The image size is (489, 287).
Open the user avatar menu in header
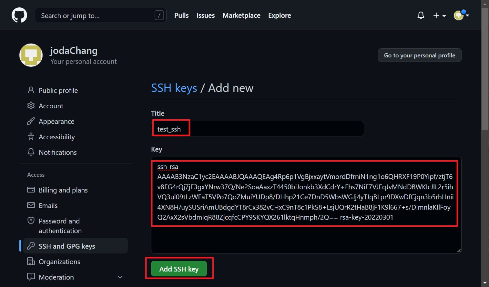coord(461,15)
